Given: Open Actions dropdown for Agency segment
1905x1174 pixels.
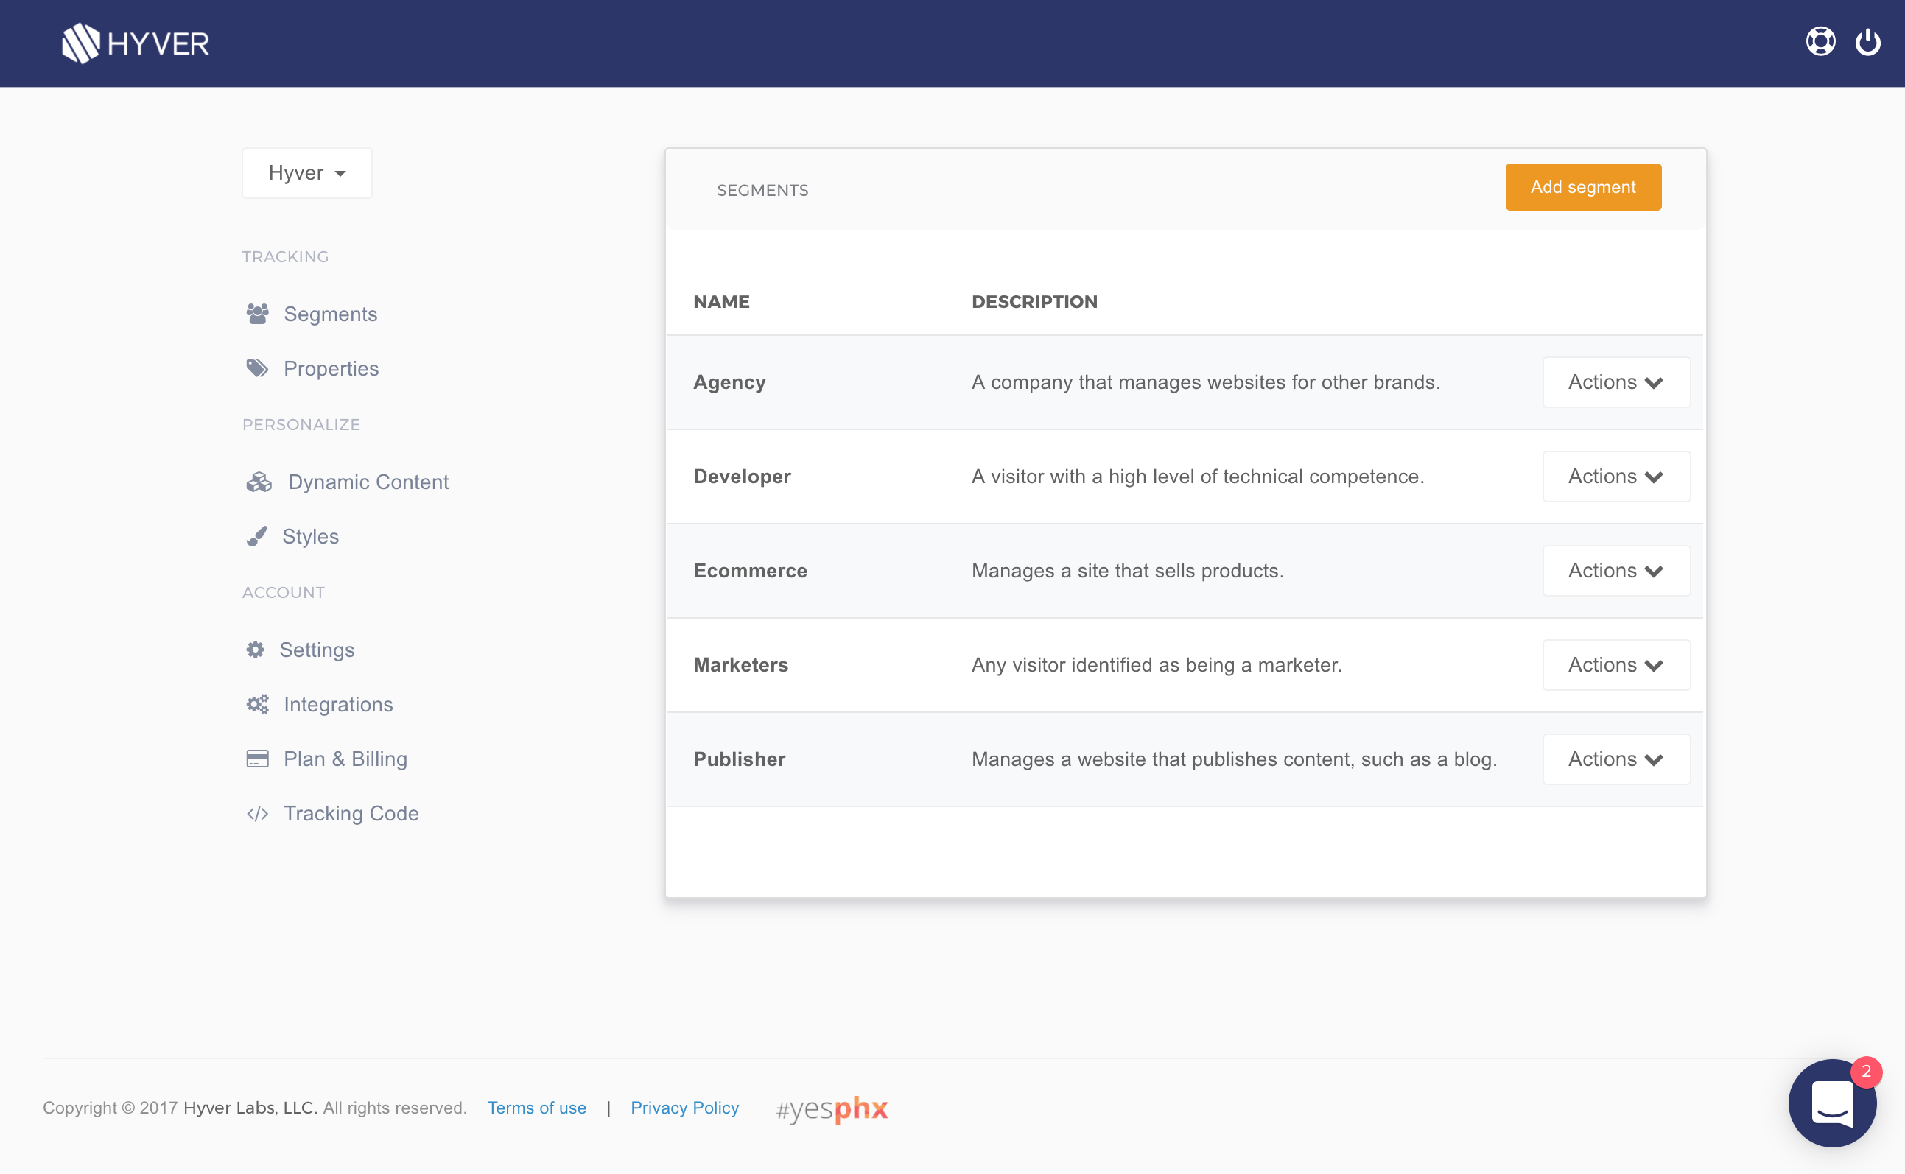Looking at the screenshot, I should 1615,382.
